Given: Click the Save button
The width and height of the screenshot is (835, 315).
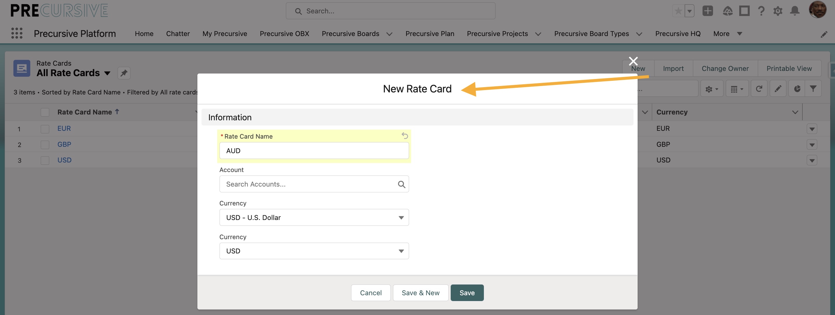Looking at the screenshot, I should [x=467, y=293].
